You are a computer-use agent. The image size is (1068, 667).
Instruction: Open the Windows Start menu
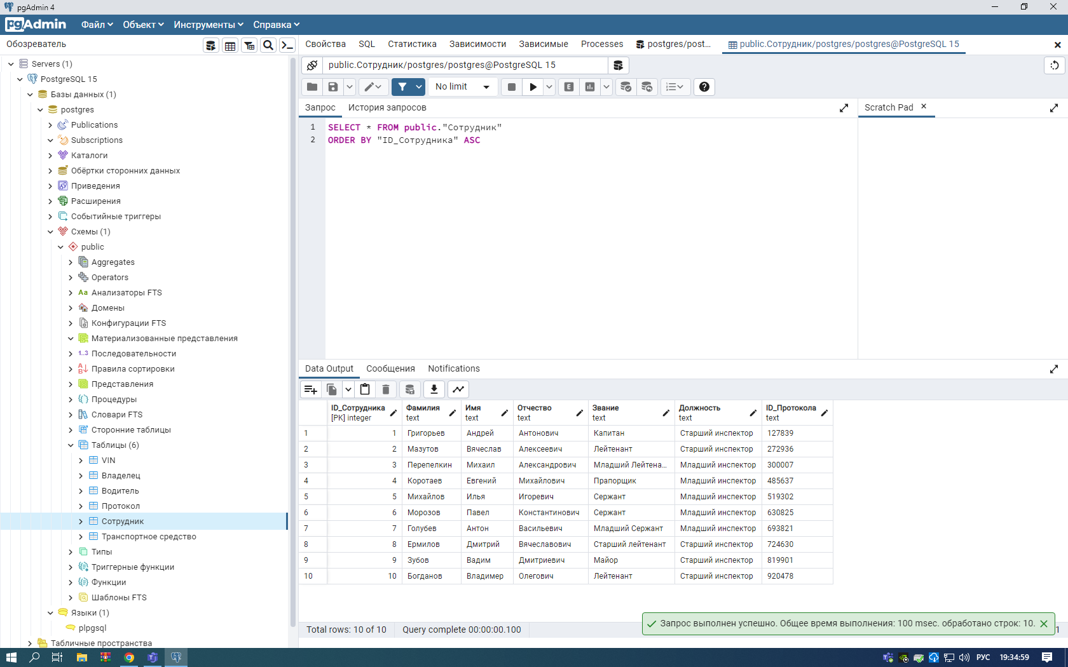(x=11, y=657)
